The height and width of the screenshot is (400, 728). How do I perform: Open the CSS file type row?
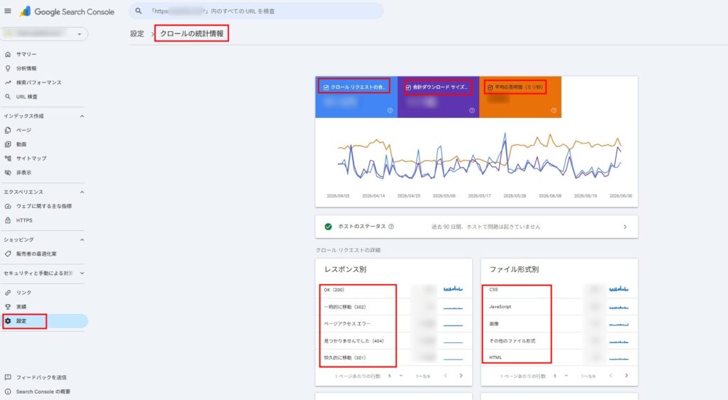559,290
